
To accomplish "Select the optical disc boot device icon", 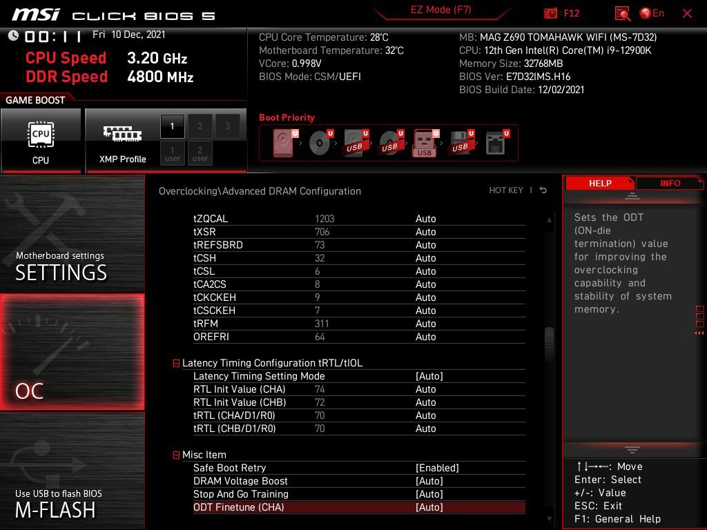I will [x=320, y=143].
